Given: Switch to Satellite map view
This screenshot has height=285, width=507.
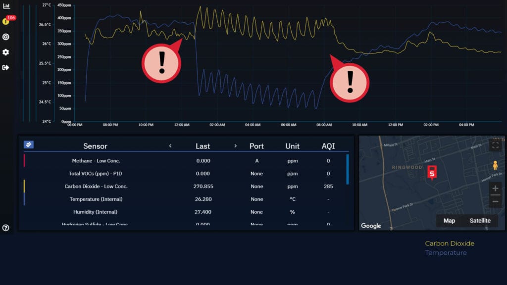Looking at the screenshot, I should click(479, 221).
